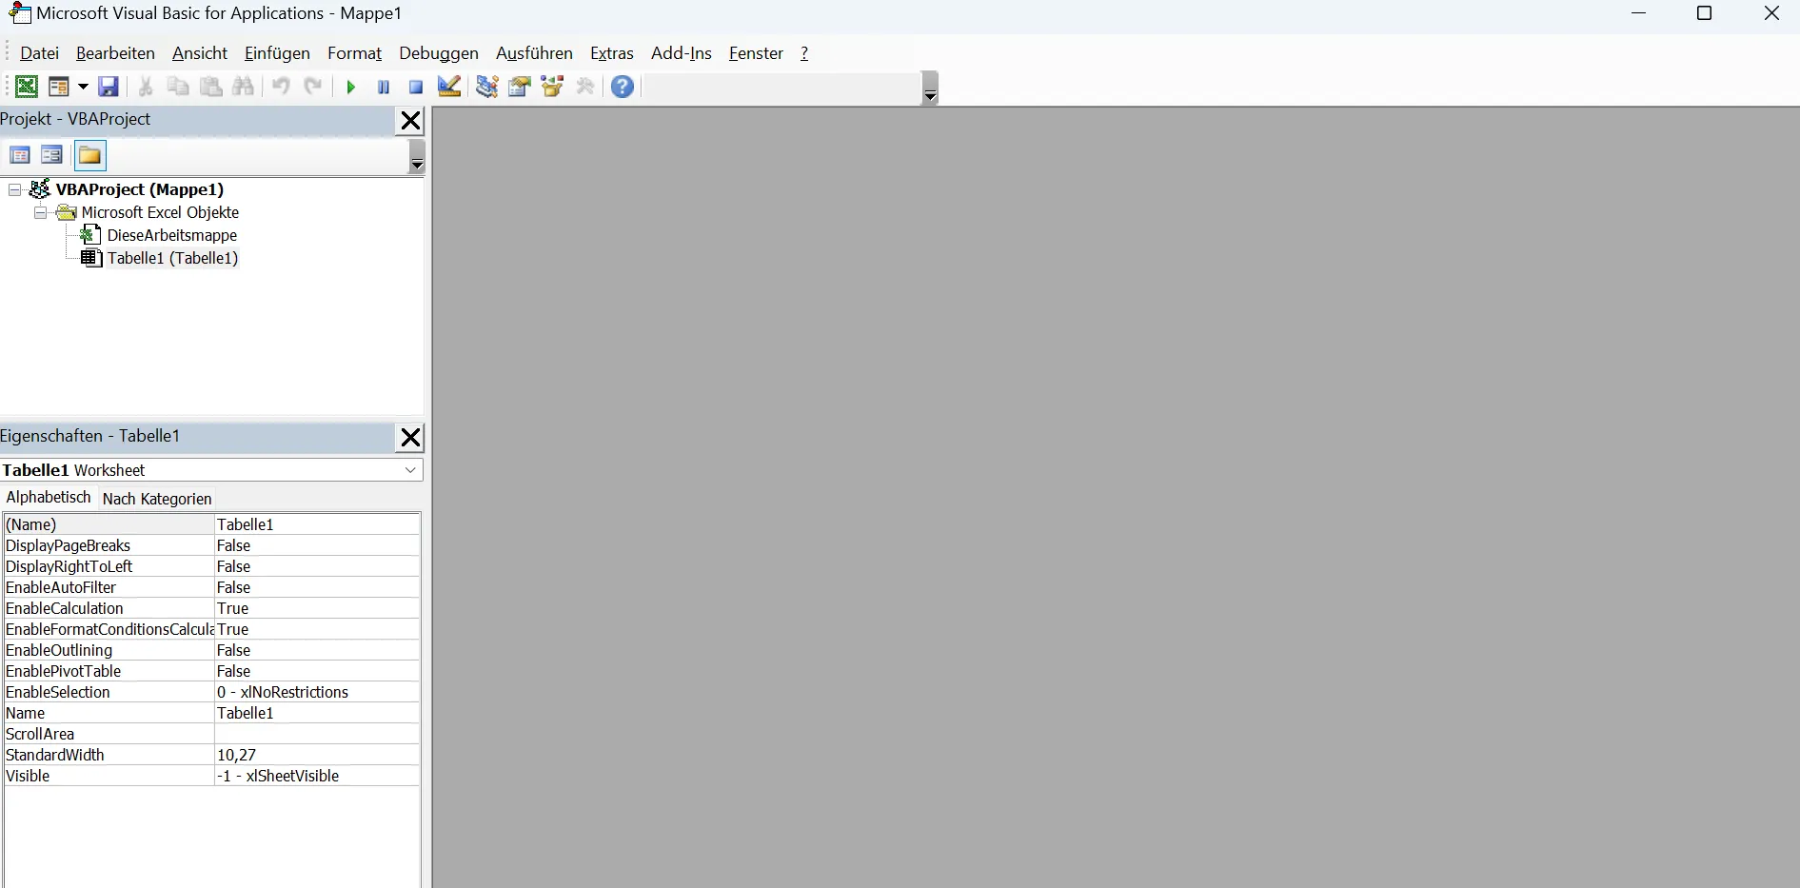Open Visual Basic Help question mark icon
This screenshot has width=1800, height=888.
[x=623, y=87]
